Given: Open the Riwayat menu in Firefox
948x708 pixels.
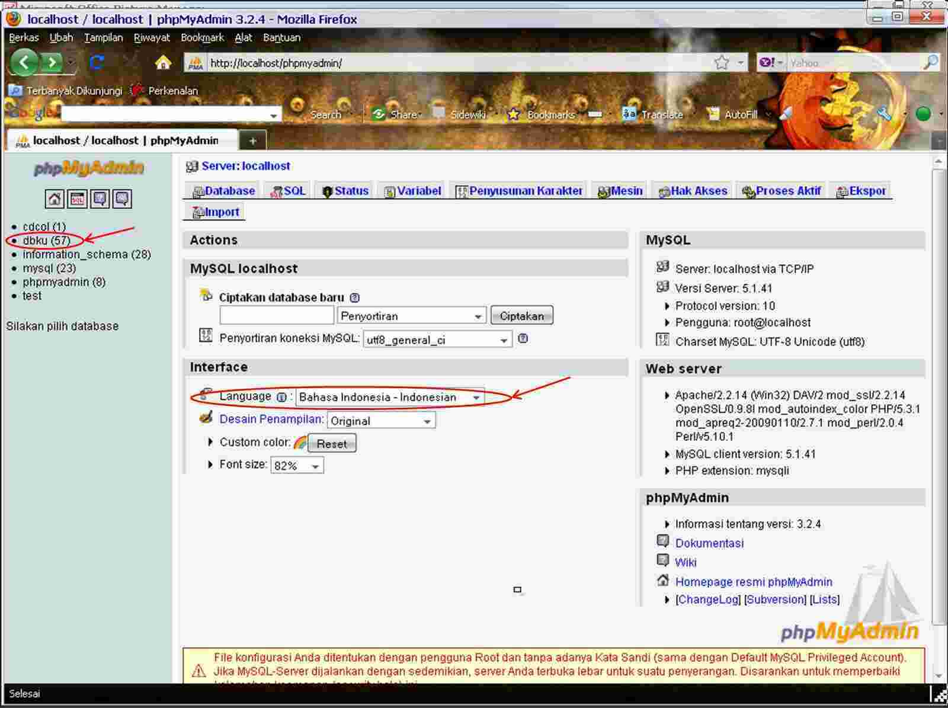Looking at the screenshot, I should pyautogui.click(x=152, y=37).
